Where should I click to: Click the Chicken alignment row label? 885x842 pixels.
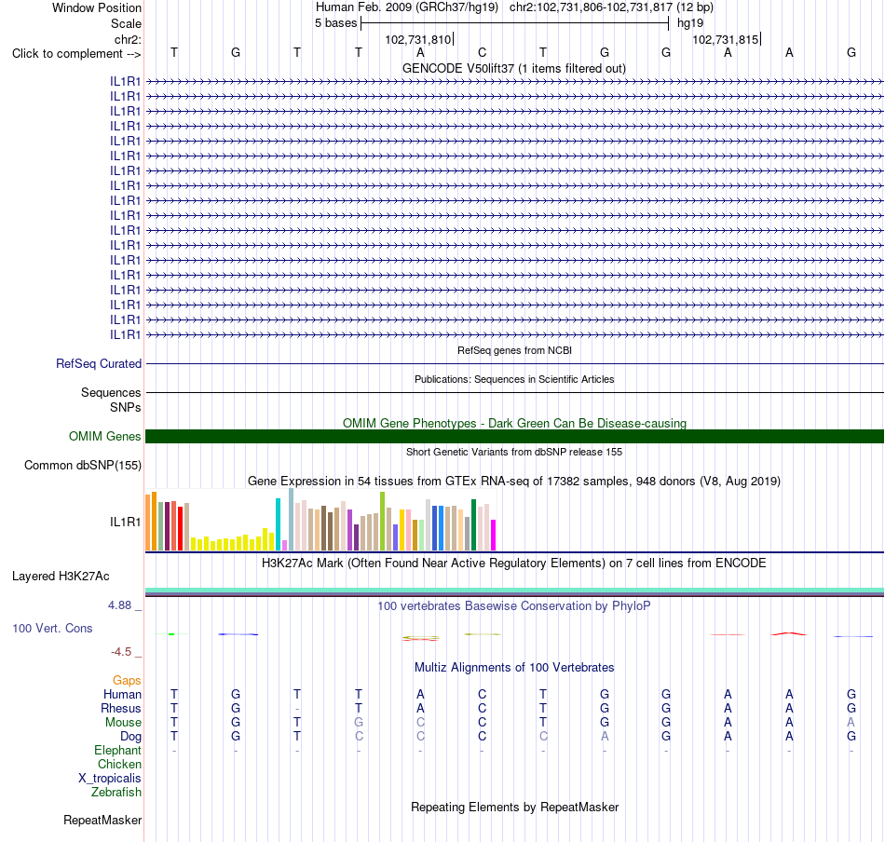pyautogui.click(x=119, y=764)
